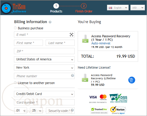The image size is (147, 116).
Task: Click into the ZIP field
Action: coord(44,51)
